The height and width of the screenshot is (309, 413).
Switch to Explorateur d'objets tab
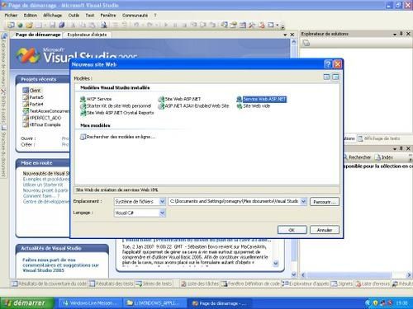[x=87, y=35]
